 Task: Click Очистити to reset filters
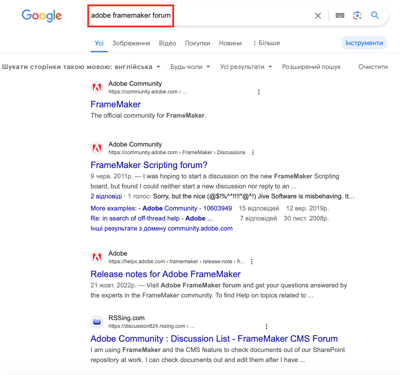click(x=373, y=67)
